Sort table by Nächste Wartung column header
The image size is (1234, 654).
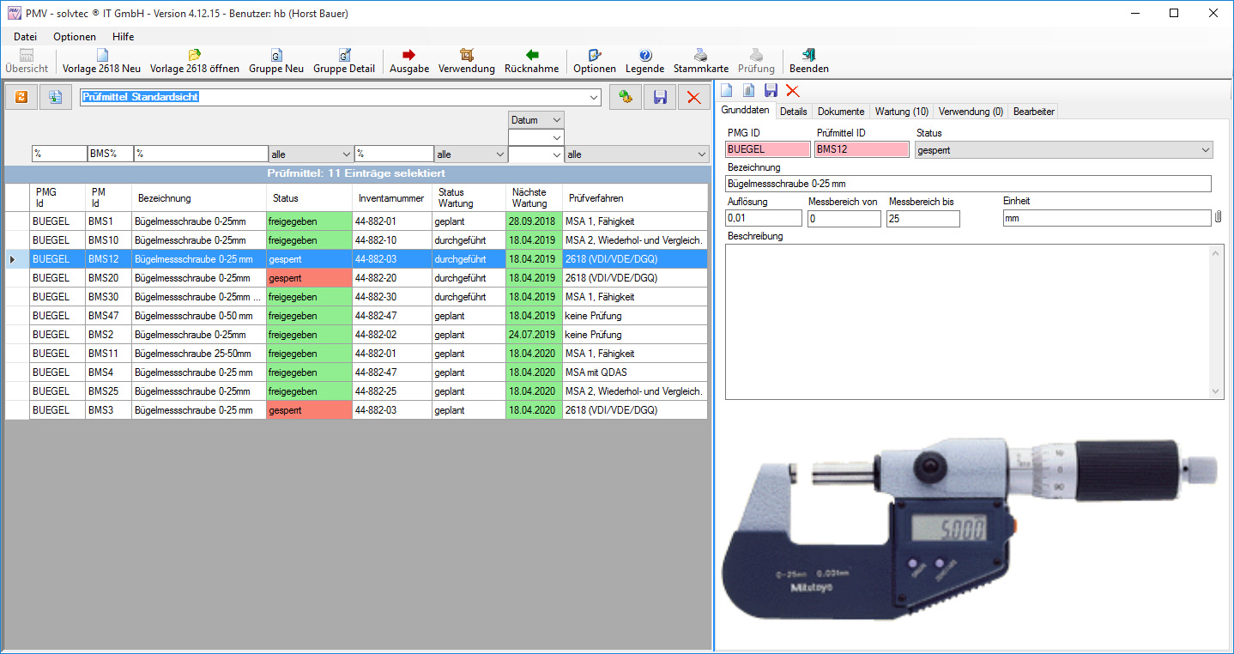coord(529,198)
